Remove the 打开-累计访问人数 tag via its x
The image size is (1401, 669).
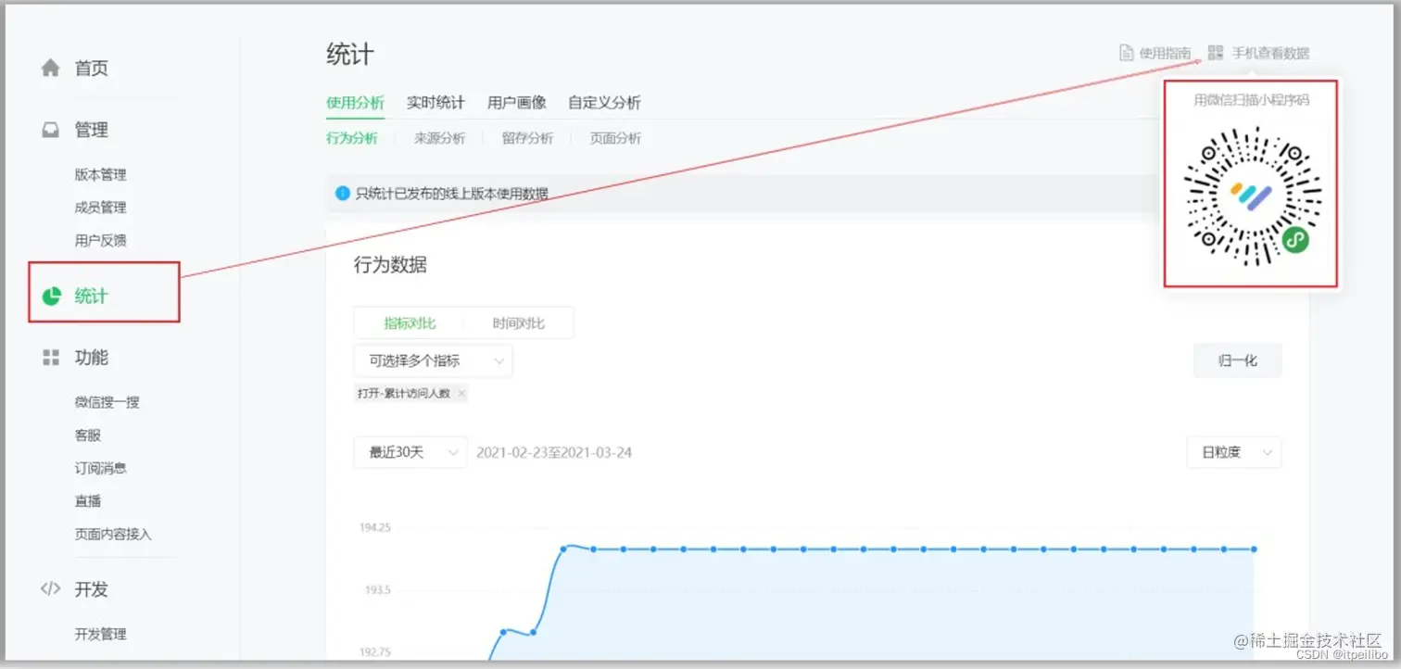click(461, 393)
